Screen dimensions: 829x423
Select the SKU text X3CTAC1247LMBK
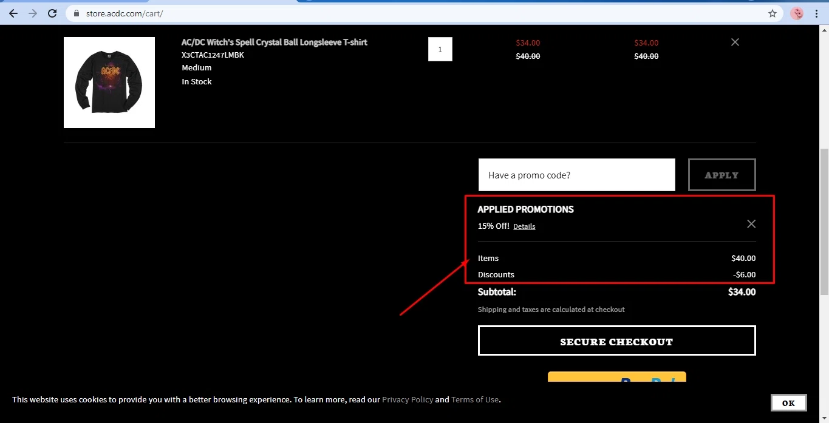pos(213,55)
